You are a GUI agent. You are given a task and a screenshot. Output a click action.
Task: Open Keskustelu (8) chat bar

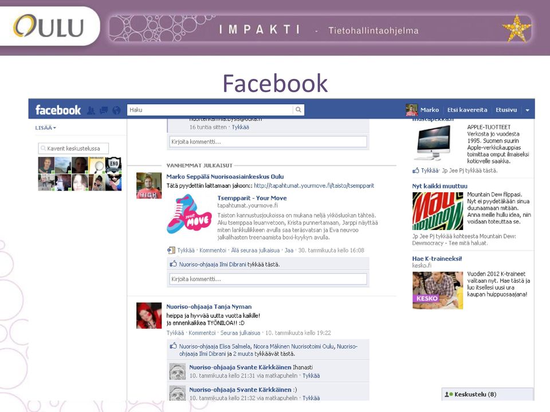pos(488,394)
